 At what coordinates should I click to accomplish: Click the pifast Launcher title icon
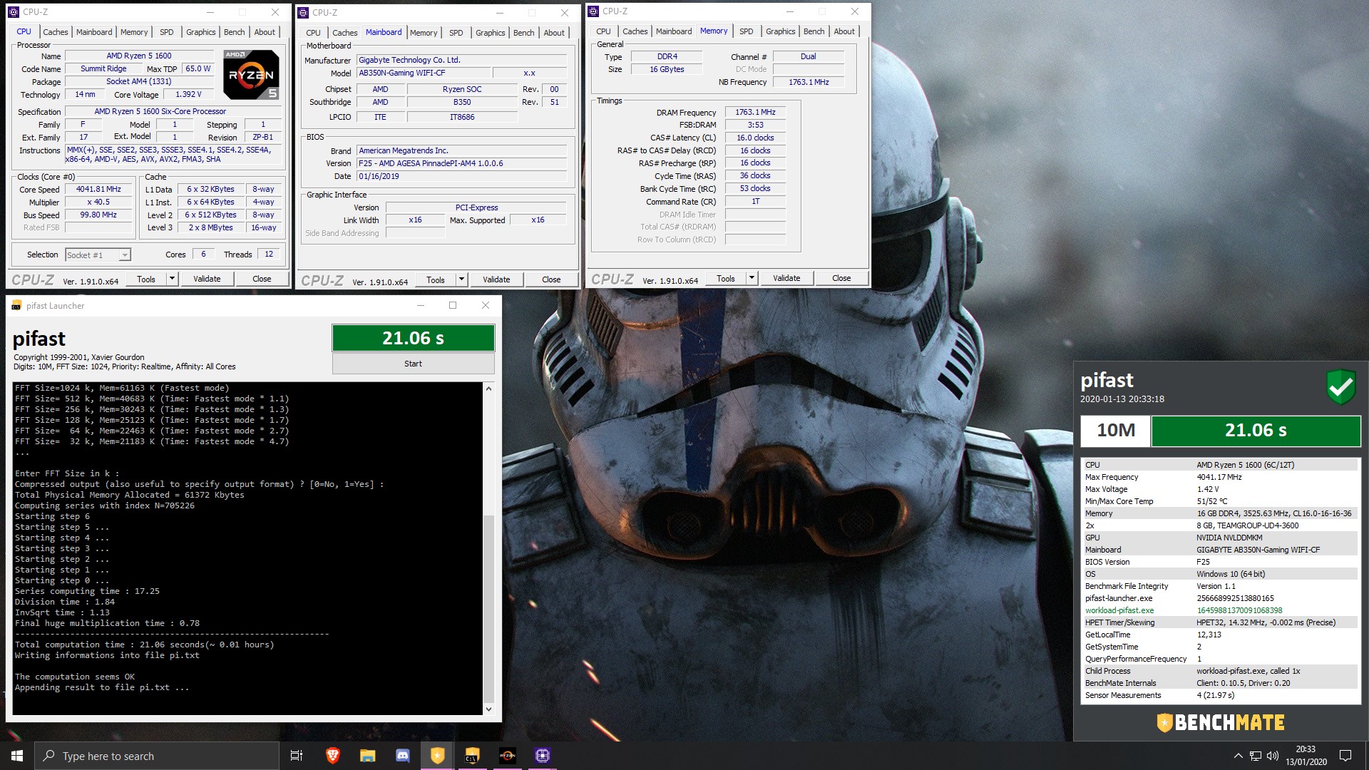[x=16, y=306]
